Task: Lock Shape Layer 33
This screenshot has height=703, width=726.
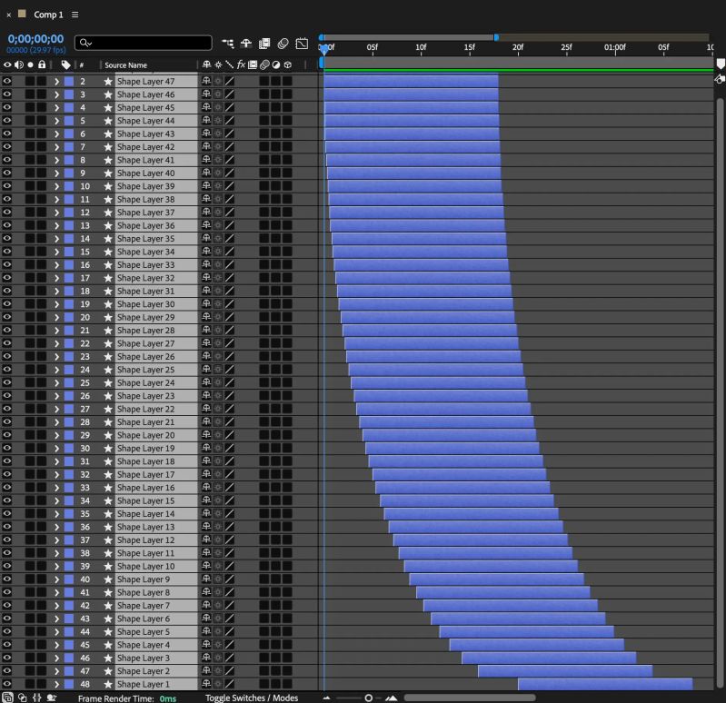Action: pyautogui.click(x=42, y=264)
